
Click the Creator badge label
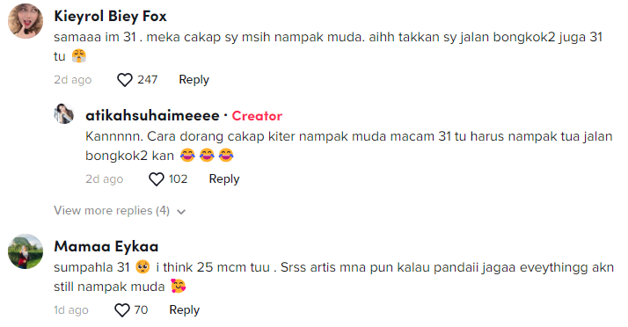(x=257, y=116)
